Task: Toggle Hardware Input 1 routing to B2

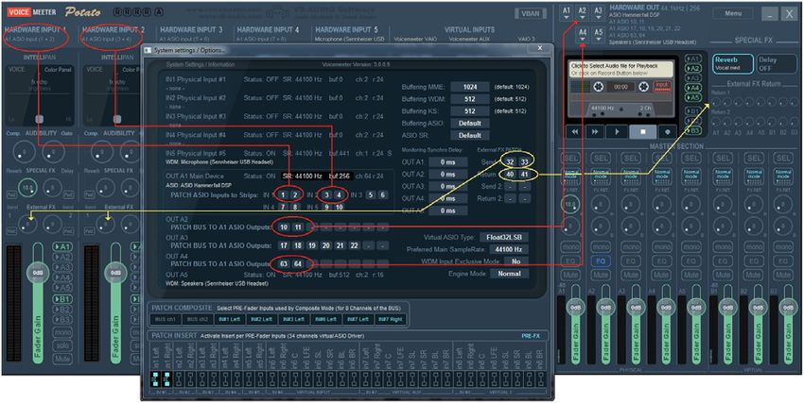Action: pos(62,310)
